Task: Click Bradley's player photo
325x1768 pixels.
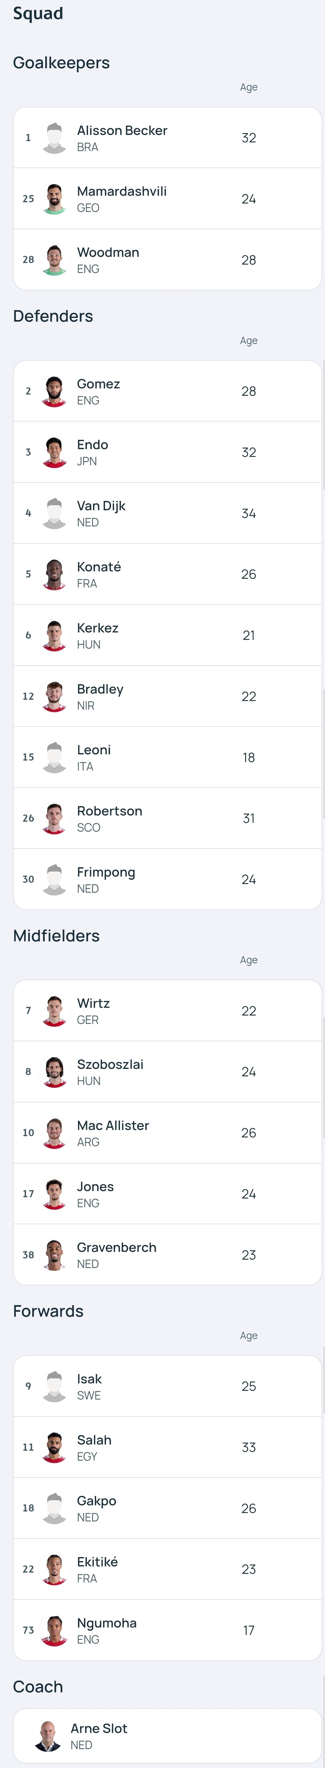Action: point(54,697)
